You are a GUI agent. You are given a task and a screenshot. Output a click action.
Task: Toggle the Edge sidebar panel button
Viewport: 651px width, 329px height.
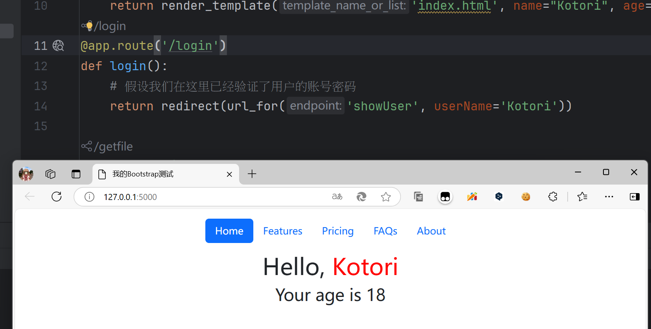pos(634,197)
